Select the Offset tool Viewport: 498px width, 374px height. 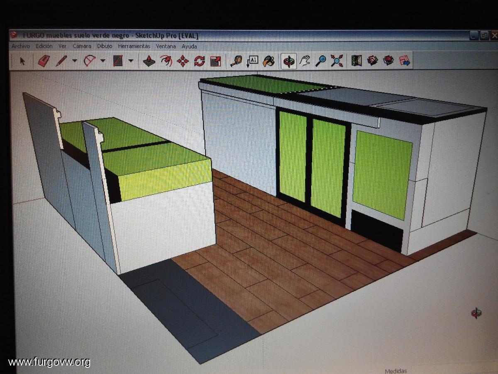(166, 61)
